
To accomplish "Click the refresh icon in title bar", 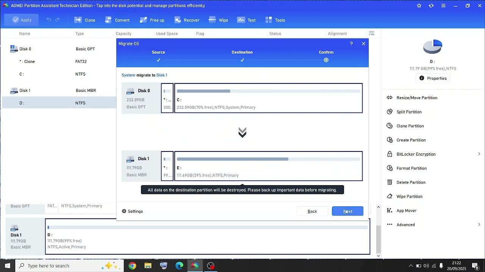I will (431, 6).
